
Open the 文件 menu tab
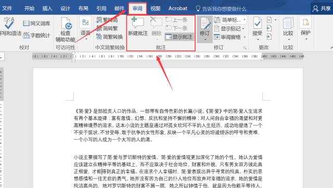tap(7, 8)
